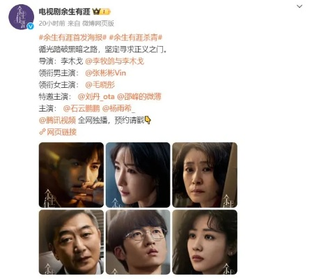Screen dimensions: 312x279
Task: Open the 电视剧余生有涯 account name
Action: [x=64, y=11]
